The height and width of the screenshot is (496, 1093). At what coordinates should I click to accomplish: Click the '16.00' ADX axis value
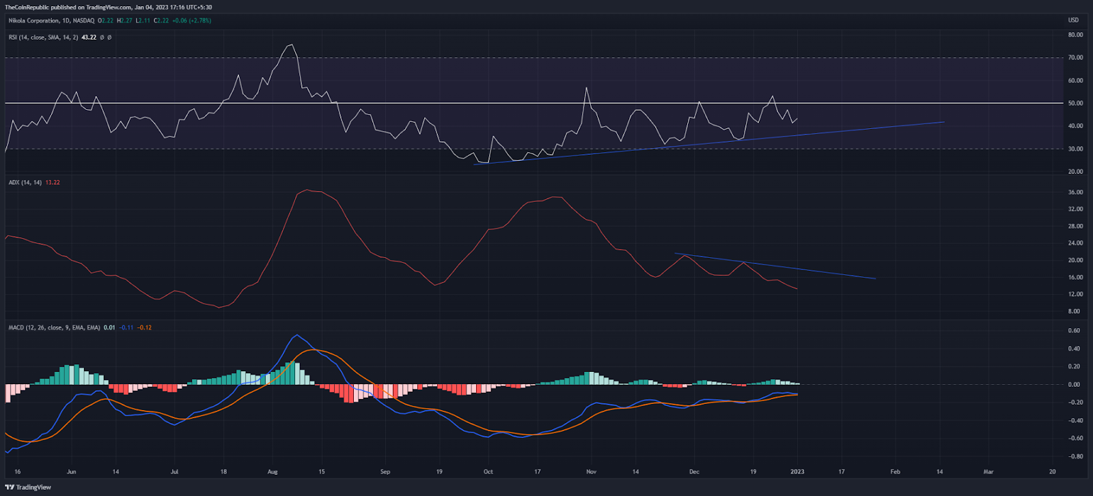(1075, 278)
